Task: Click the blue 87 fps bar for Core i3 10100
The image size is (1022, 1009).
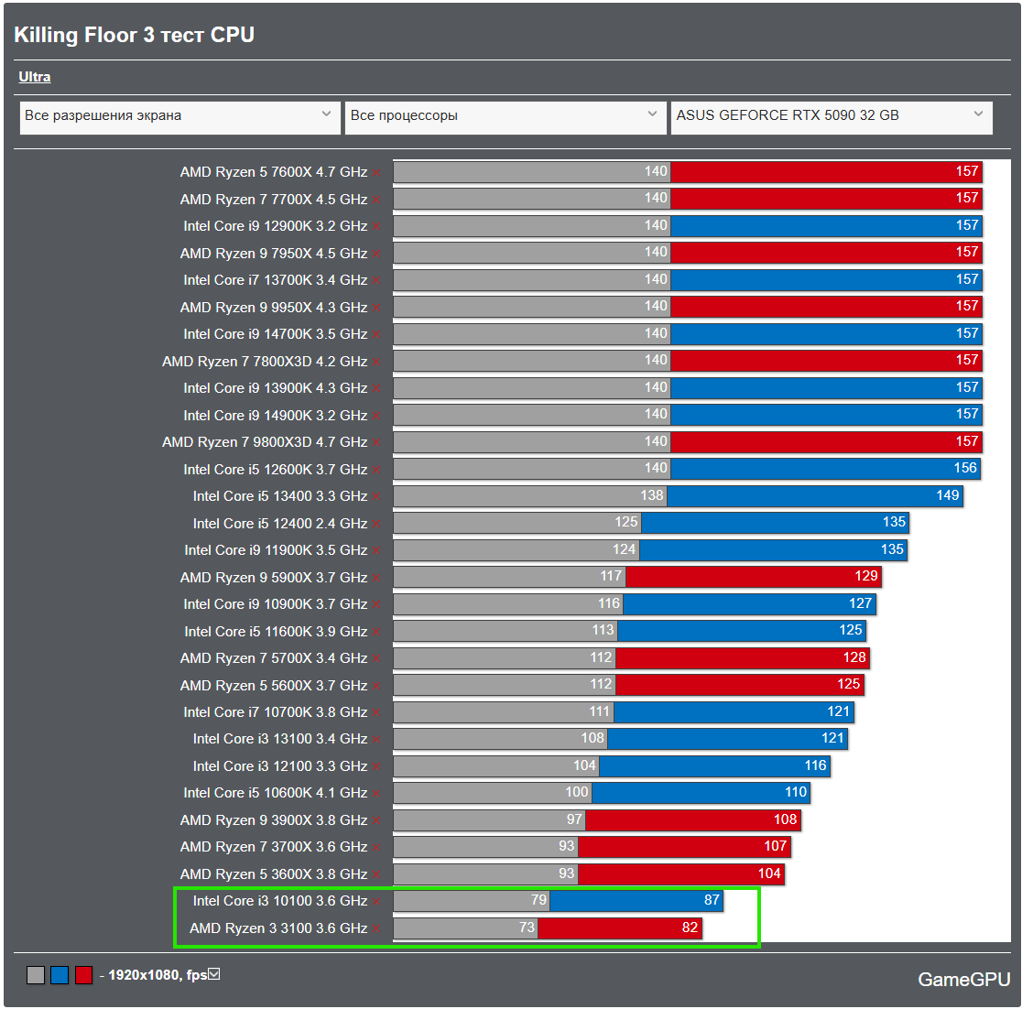Action: (x=636, y=900)
